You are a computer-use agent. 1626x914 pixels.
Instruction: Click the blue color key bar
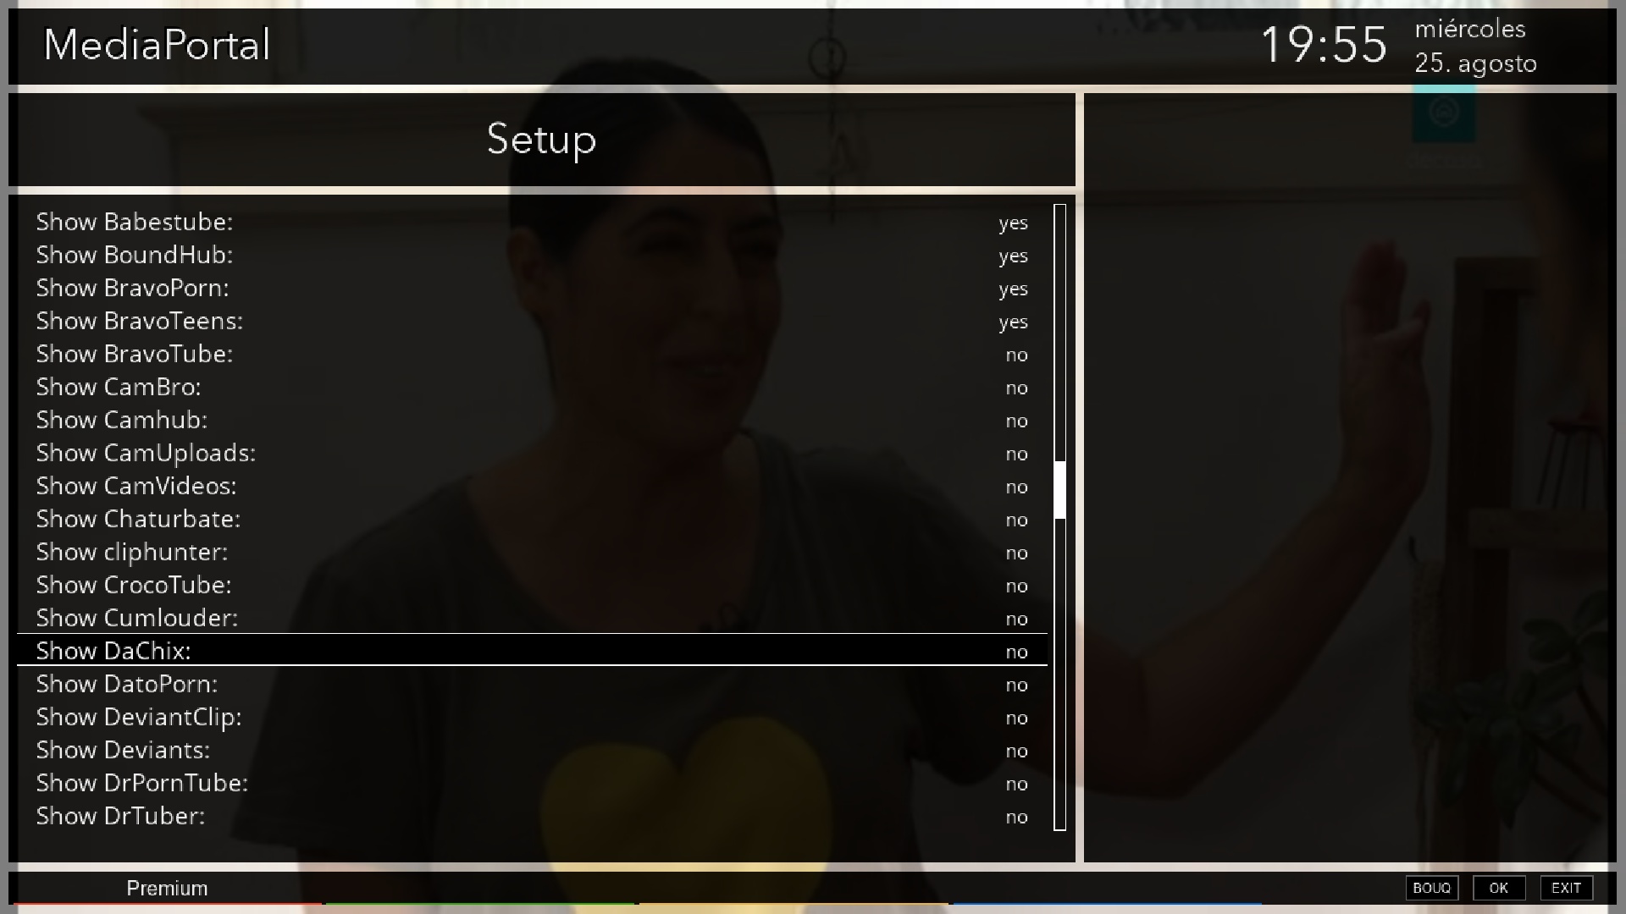tap(1107, 903)
